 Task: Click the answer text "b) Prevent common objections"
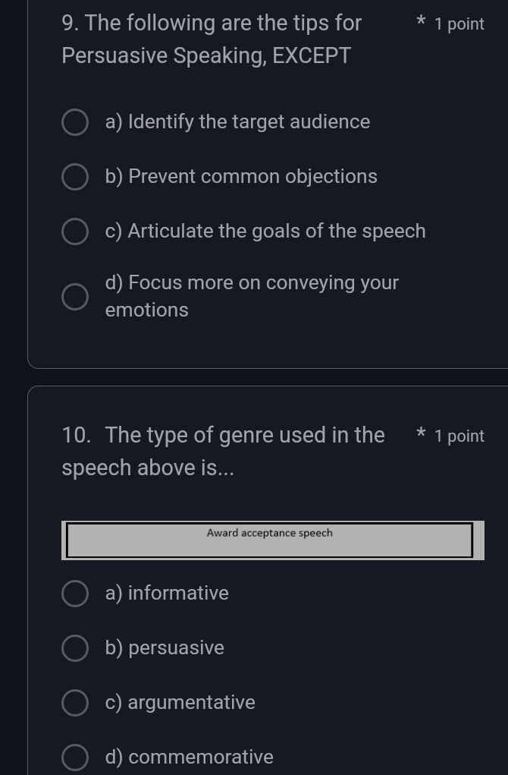tap(241, 177)
